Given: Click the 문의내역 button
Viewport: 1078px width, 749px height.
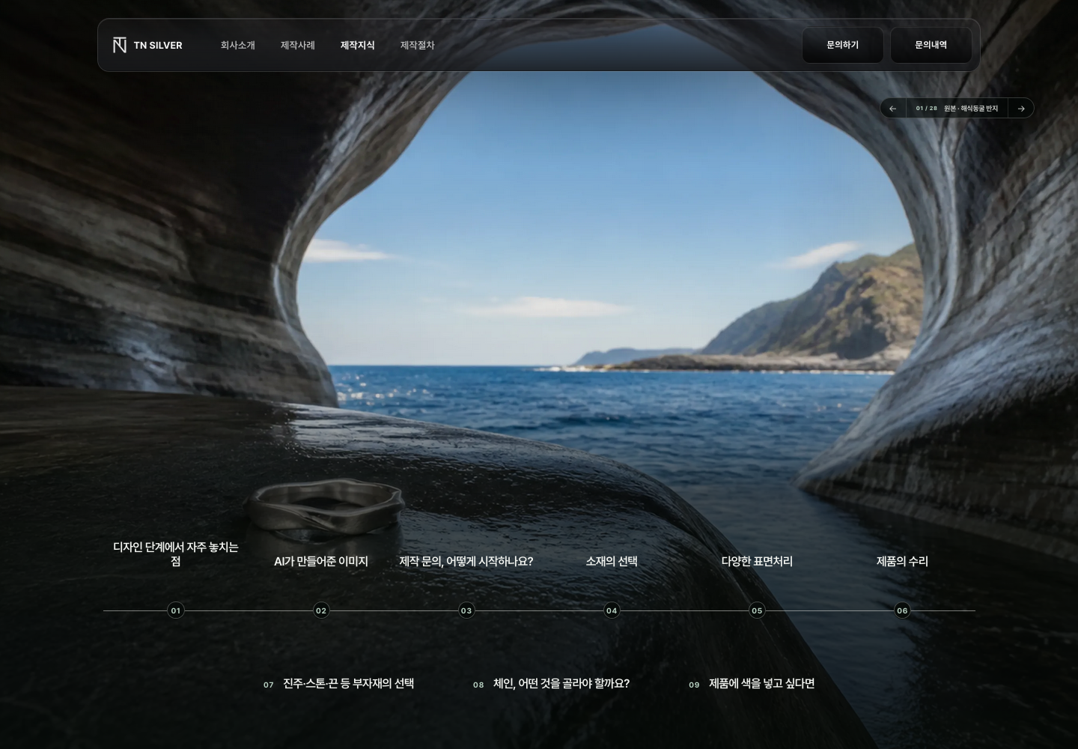Looking at the screenshot, I should coord(931,45).
